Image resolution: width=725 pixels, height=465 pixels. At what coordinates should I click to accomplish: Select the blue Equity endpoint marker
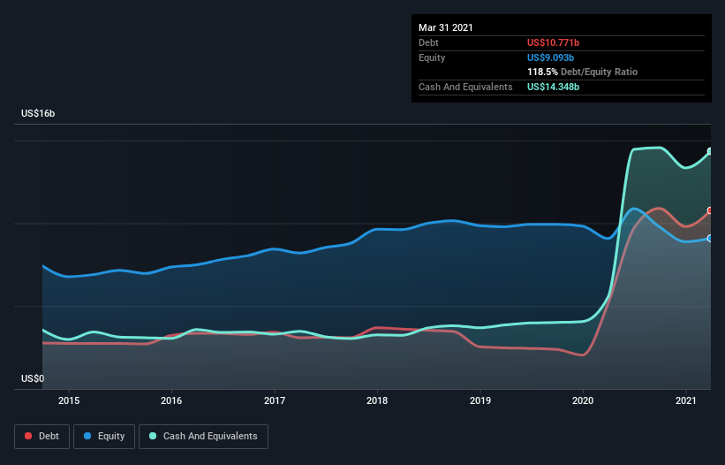(x=710, y=239)
